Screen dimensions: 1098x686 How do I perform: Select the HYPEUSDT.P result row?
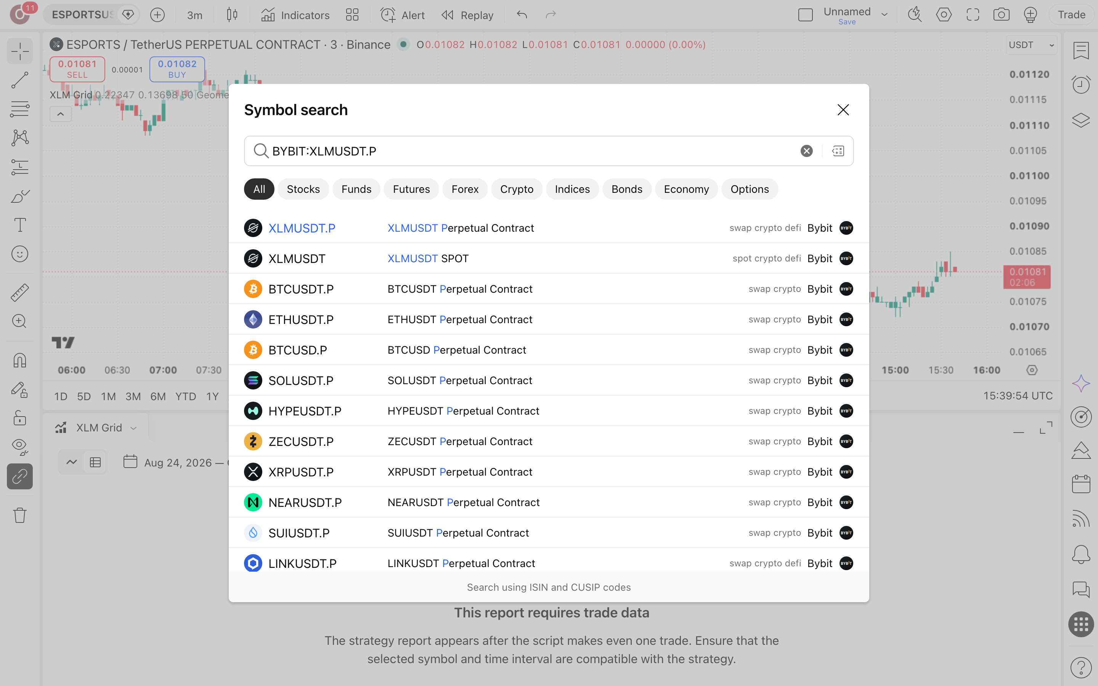click(x=549, y=411)
